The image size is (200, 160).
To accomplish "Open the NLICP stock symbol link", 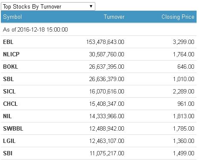I will 11,54.
